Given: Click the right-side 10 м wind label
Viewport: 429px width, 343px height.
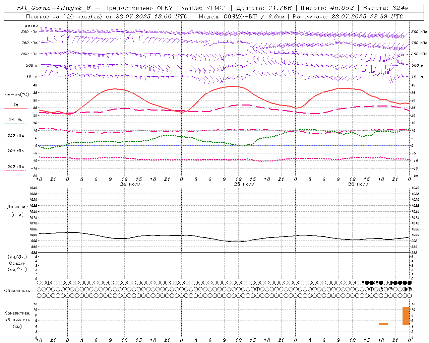Looking at the screenshot, I should [x=417, y=76].
